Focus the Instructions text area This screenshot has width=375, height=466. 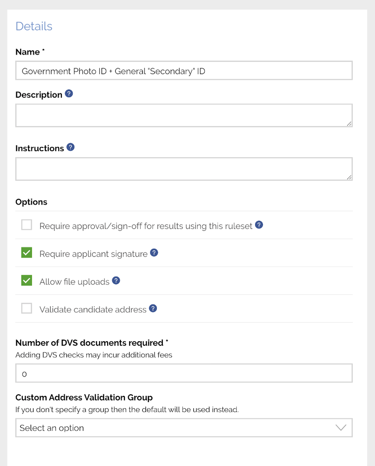point(184,169)
